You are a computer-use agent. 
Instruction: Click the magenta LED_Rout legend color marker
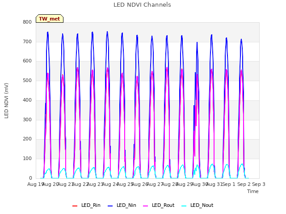coord(146,206)
